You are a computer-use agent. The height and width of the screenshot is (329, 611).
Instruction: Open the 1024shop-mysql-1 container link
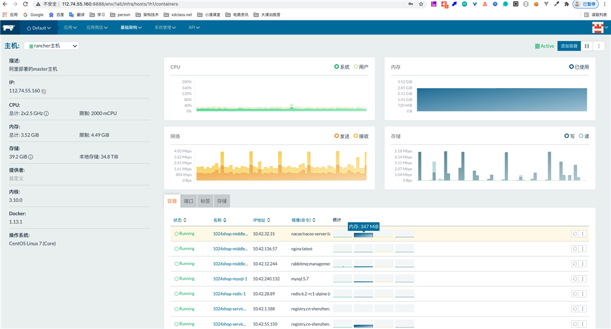point(230,279)
